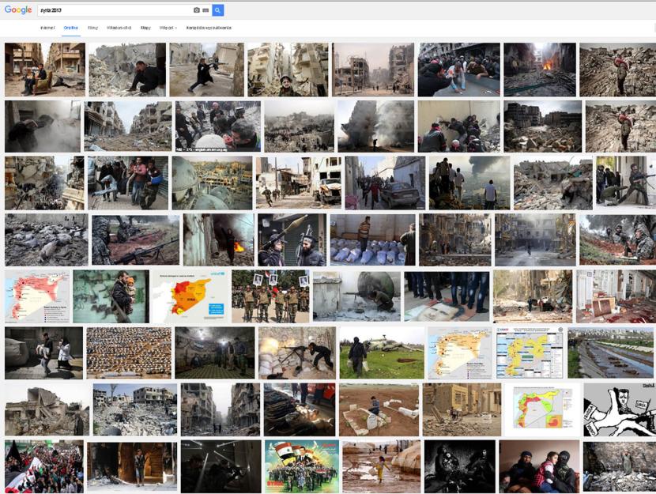Open the man sitting in armchair thumbnail

coord(44,70)
